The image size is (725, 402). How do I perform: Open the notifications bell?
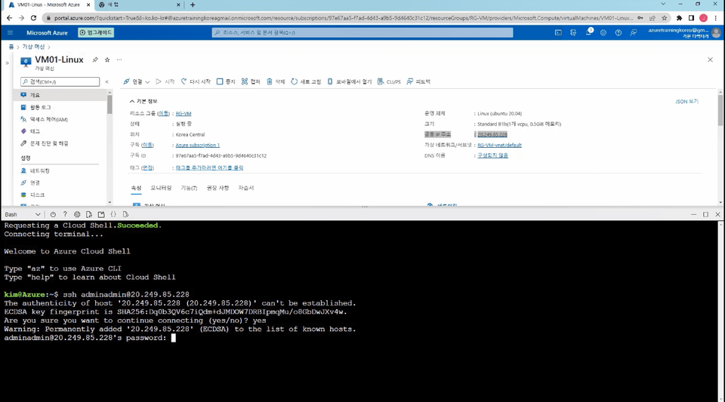pyautogui.click(x=588, y=32)
